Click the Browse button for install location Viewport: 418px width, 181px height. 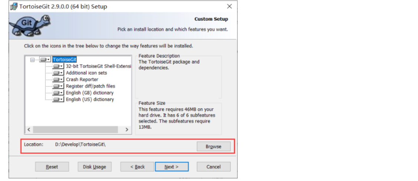tap(214, 147)
